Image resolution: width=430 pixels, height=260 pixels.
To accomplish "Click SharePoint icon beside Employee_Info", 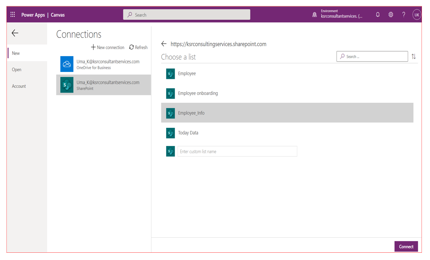I will pyautogui.click(x=170, y=113).
